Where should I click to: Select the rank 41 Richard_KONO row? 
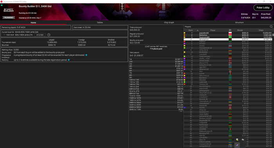(x=228, y=118)
